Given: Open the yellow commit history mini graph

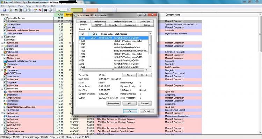Looking at the screenshot, I should [77, 10].
